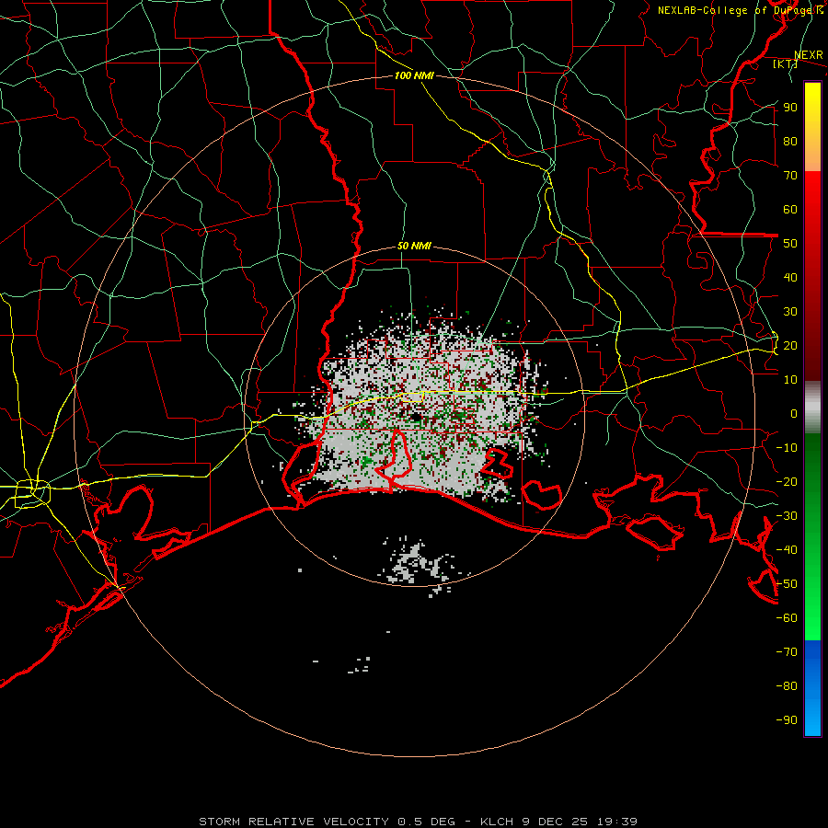Click the [KT] units label

click(785, 63)
